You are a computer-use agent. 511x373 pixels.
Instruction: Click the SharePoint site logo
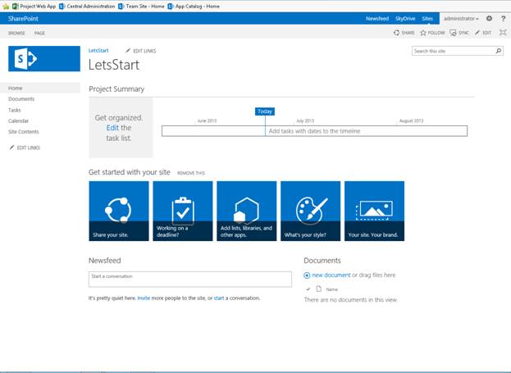[x=44, y=59]
